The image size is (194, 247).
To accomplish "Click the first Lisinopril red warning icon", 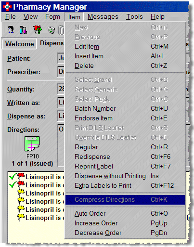I will 21,176.
